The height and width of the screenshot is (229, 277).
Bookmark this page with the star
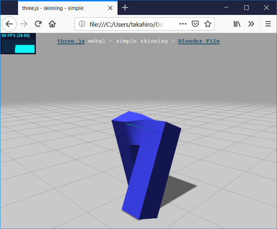pyautogui.click(x=208, y=24)
